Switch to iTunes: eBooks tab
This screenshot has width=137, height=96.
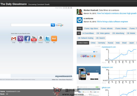107,29
